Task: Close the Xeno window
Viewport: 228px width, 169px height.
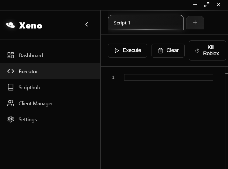Action: pyautogui.click(x=218, y=5)
